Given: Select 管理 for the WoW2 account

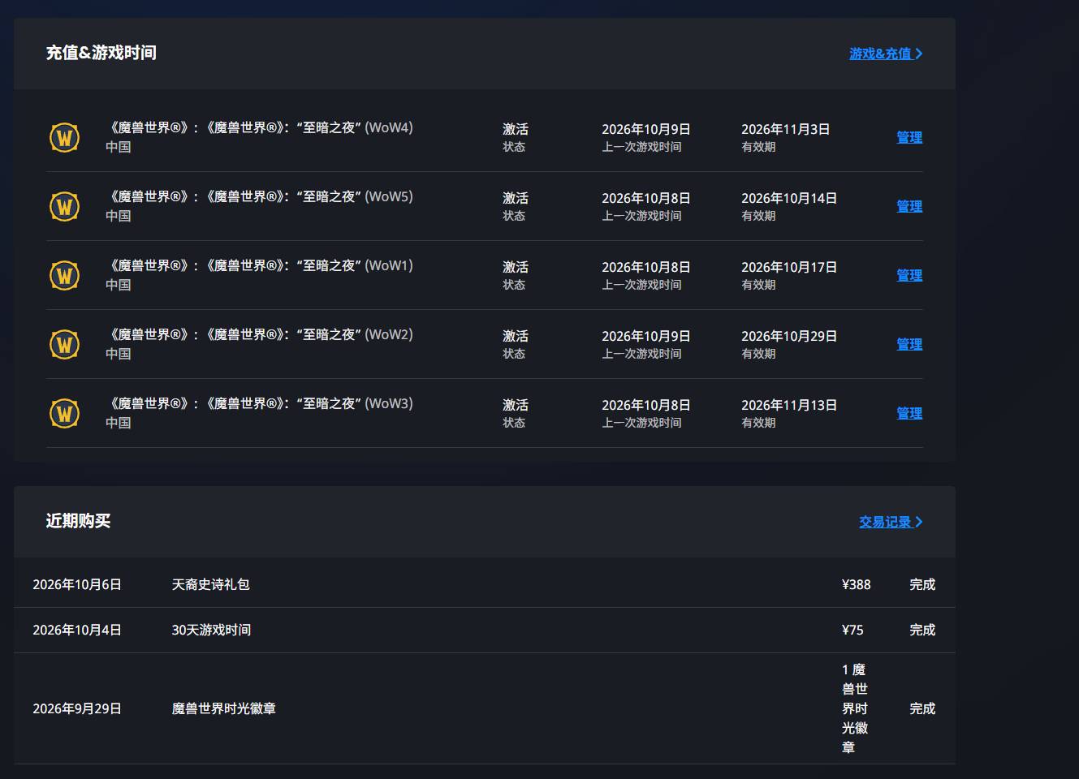Looking at the screenshot, I should pos(909,344).
